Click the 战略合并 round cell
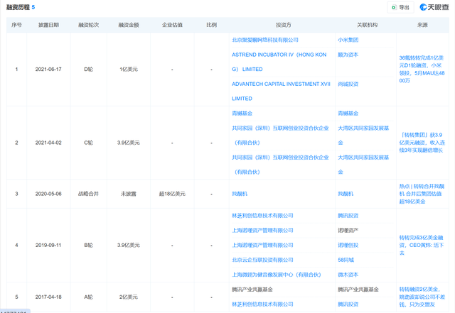The image size is (455, 313). coord(88,194)
